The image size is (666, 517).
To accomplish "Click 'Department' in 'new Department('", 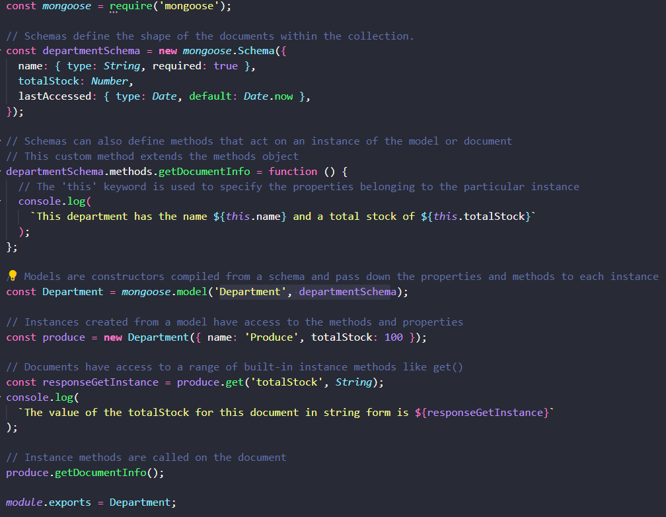I will [159, 337].
